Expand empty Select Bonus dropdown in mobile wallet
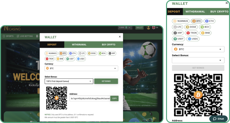230x123 pixels. (x=198, y=60)
